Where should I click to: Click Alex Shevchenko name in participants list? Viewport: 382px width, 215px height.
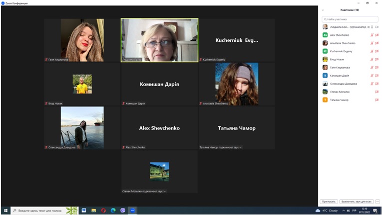click(340, 35)
